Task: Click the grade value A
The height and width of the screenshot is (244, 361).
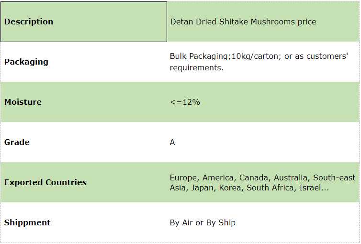Action: (172, 142)
